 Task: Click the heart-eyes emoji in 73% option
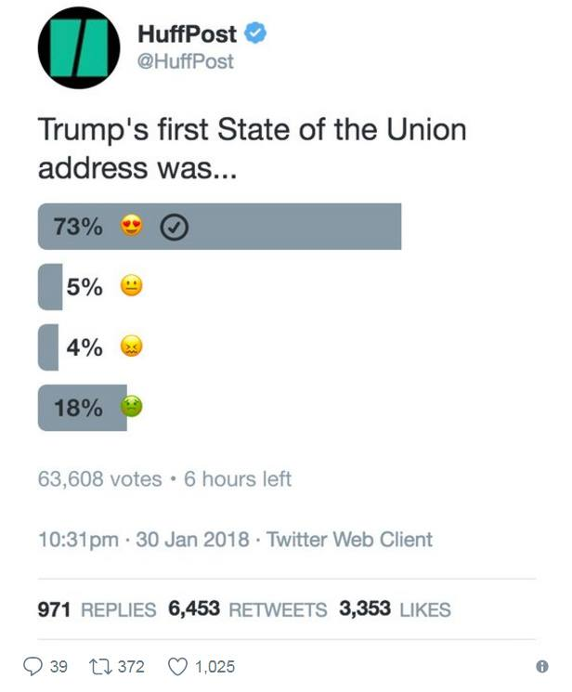click(132, 226)
